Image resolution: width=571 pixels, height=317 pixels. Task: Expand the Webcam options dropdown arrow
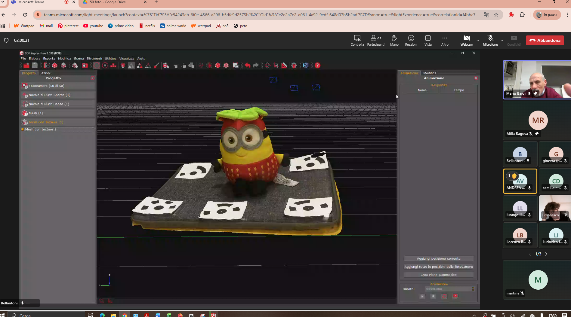478,40
